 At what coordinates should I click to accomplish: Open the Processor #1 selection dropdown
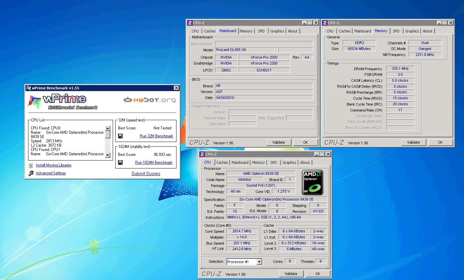(x=259, y=262)
